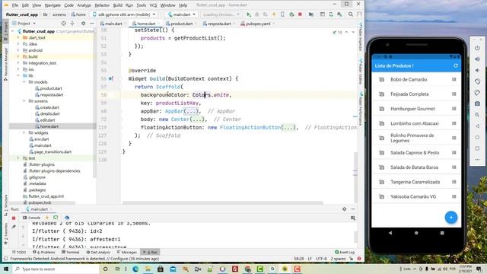The height and width of the screenshot is (274, 487).
Task: Open device selector dropdown sdk gphone x86
Action: click(124, 14)
